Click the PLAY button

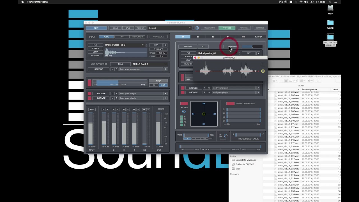coord(96,28)
